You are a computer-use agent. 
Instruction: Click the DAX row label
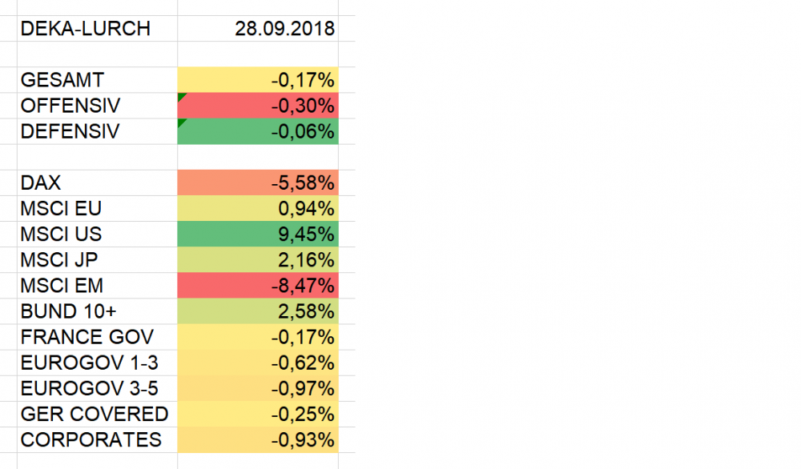click(x=41, y=183)
